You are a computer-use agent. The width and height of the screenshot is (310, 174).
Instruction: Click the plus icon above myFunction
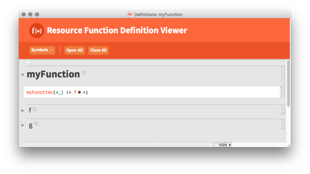(27, 61)
